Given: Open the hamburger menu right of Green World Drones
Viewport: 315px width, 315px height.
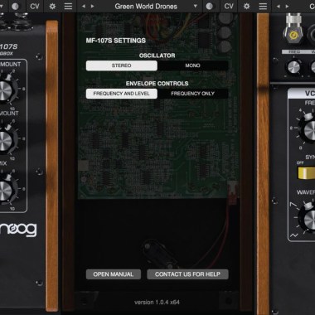Looking at the screenshot, I should coord(263,6).
